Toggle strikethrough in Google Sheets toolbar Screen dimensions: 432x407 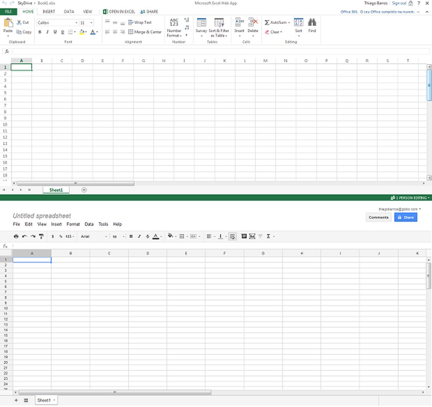(147, 236)
